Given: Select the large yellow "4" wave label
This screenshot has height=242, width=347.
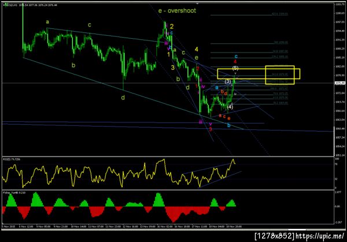Looking at the screenshot, I should click(197, 49).
